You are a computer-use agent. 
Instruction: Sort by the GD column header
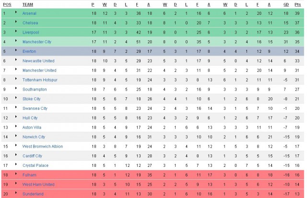click(286, 4)
